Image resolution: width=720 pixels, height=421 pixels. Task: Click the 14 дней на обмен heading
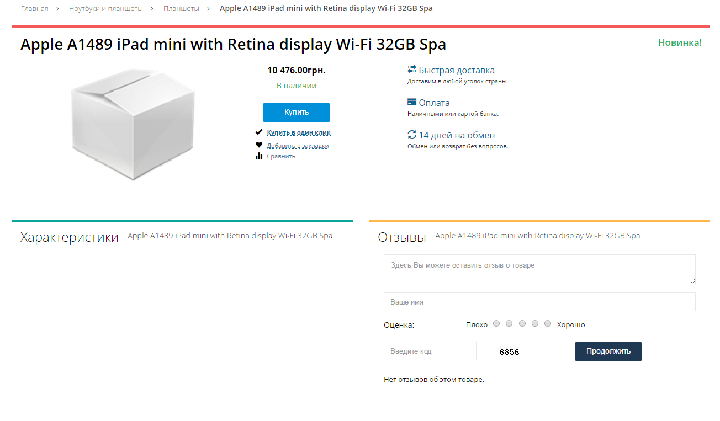click(457, 135)
